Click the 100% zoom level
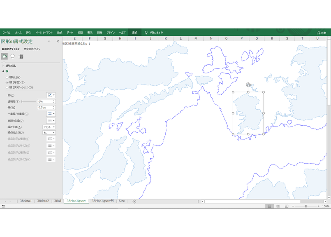The width and height of the screenshot is (331, 237). click(326, 206)
